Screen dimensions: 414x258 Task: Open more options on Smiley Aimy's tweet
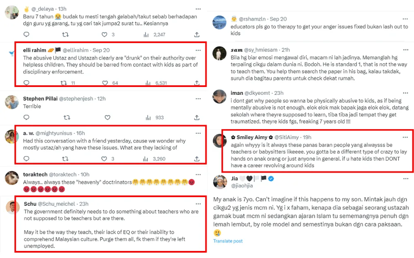click(405, 137)
